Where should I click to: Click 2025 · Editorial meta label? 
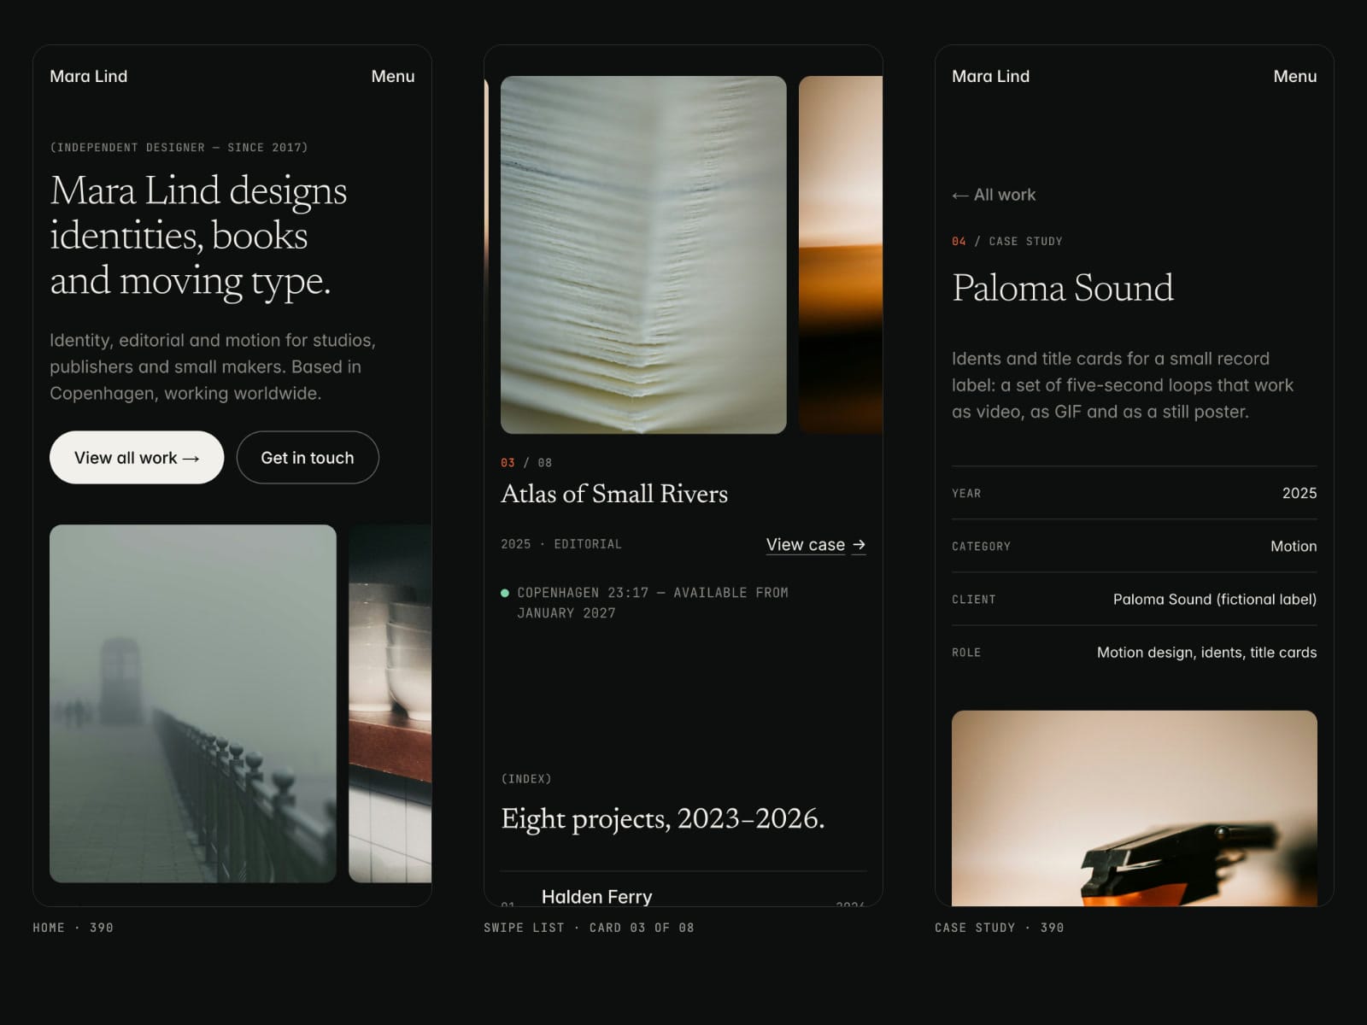[561, 544]
